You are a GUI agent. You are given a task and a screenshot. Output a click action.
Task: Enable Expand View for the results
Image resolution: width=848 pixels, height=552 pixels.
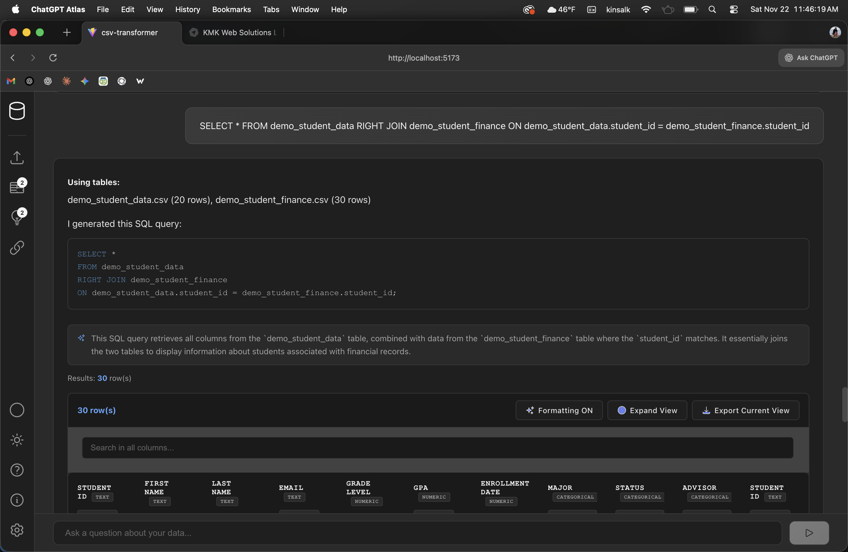click(646, 410)
